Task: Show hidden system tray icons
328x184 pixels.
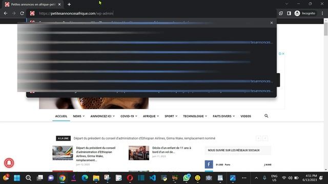Action: 256,178
